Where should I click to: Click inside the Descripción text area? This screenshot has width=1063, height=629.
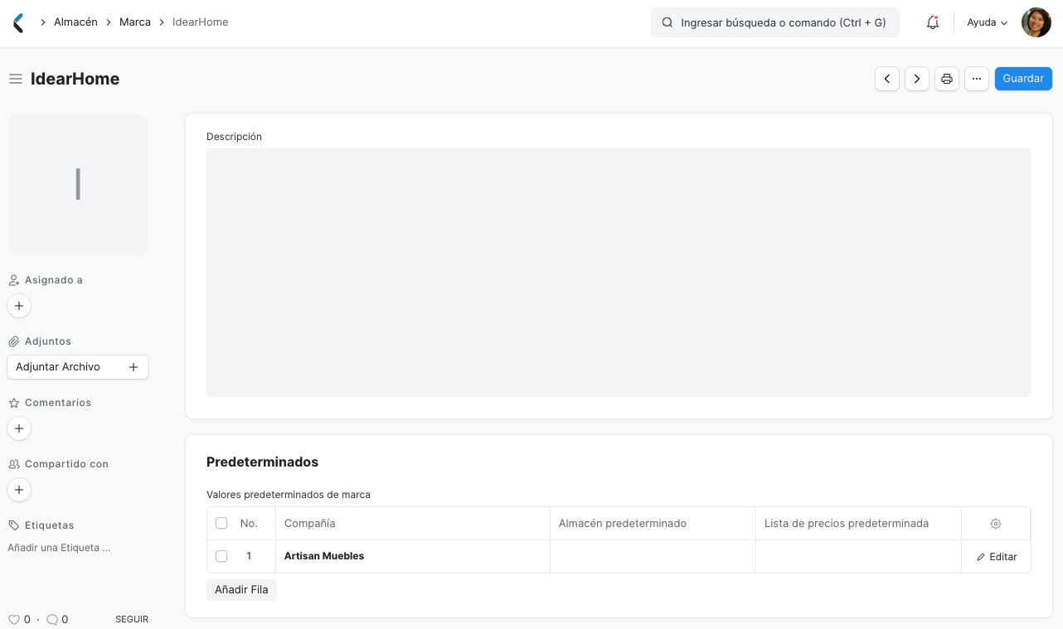[x=619, y=273]
